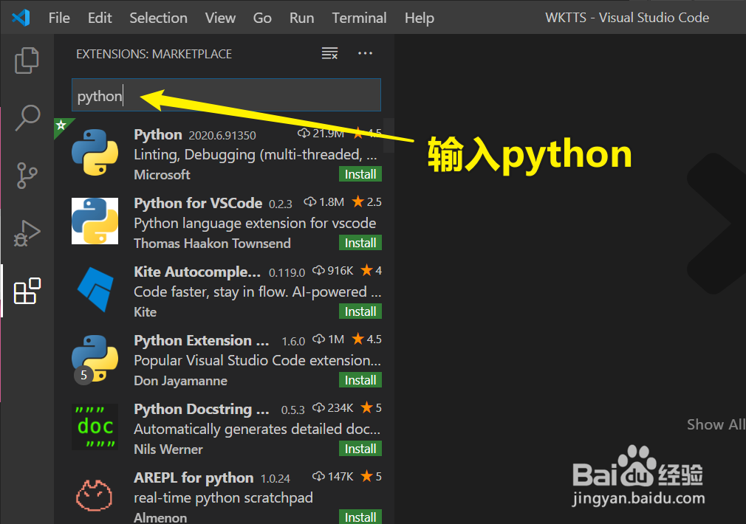This screenshot has height=524, width=746.
Task: Install the Kite Autocomplete extension
Action: [x=360, y=311]
